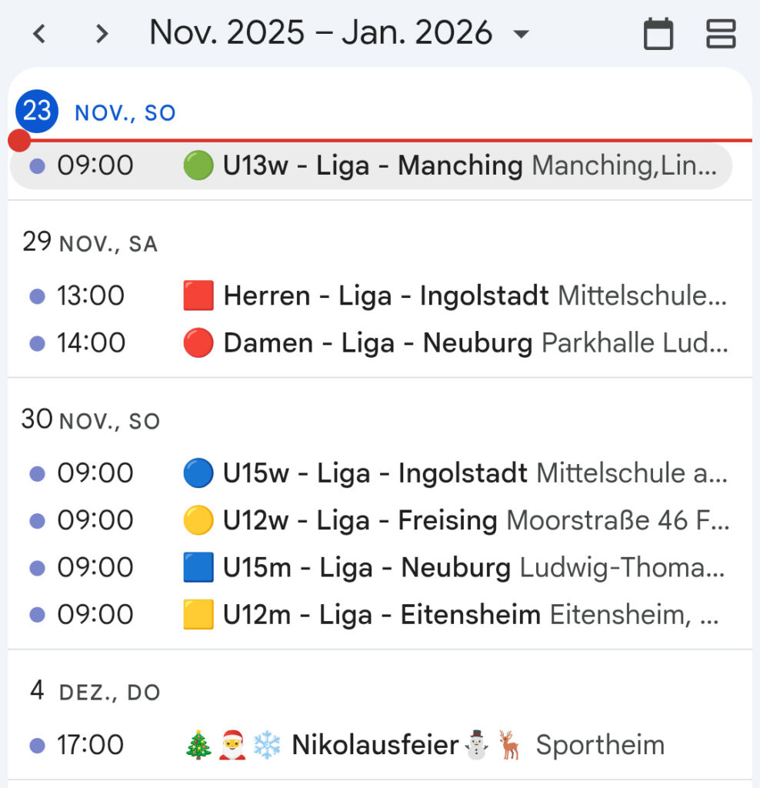760x788 pixels.
Task: Open U15w - Liga - Ingolstadt event
Action: [x=375, y=473]
